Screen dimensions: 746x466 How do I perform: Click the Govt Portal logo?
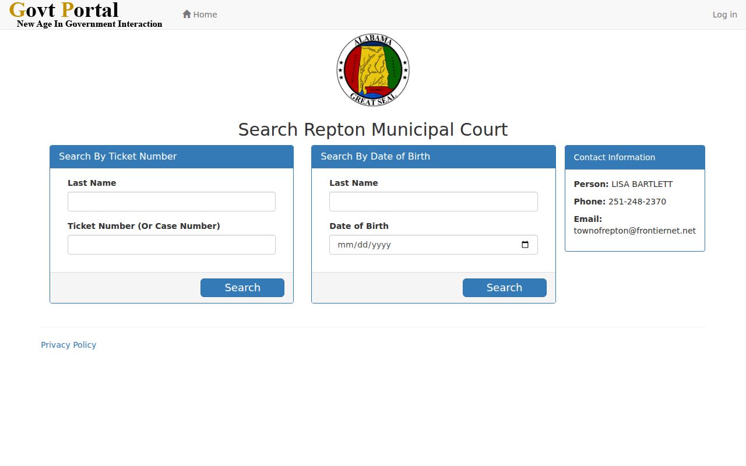86,15
